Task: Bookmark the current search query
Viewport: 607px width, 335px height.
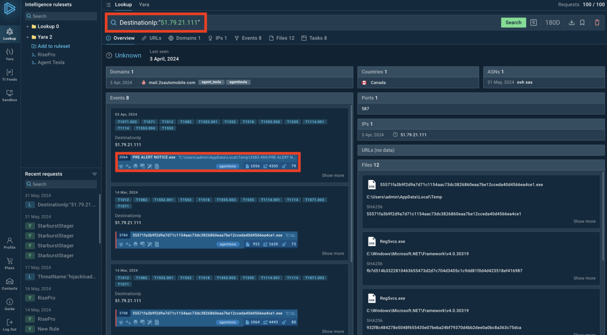Action: [x=582, y=23]
